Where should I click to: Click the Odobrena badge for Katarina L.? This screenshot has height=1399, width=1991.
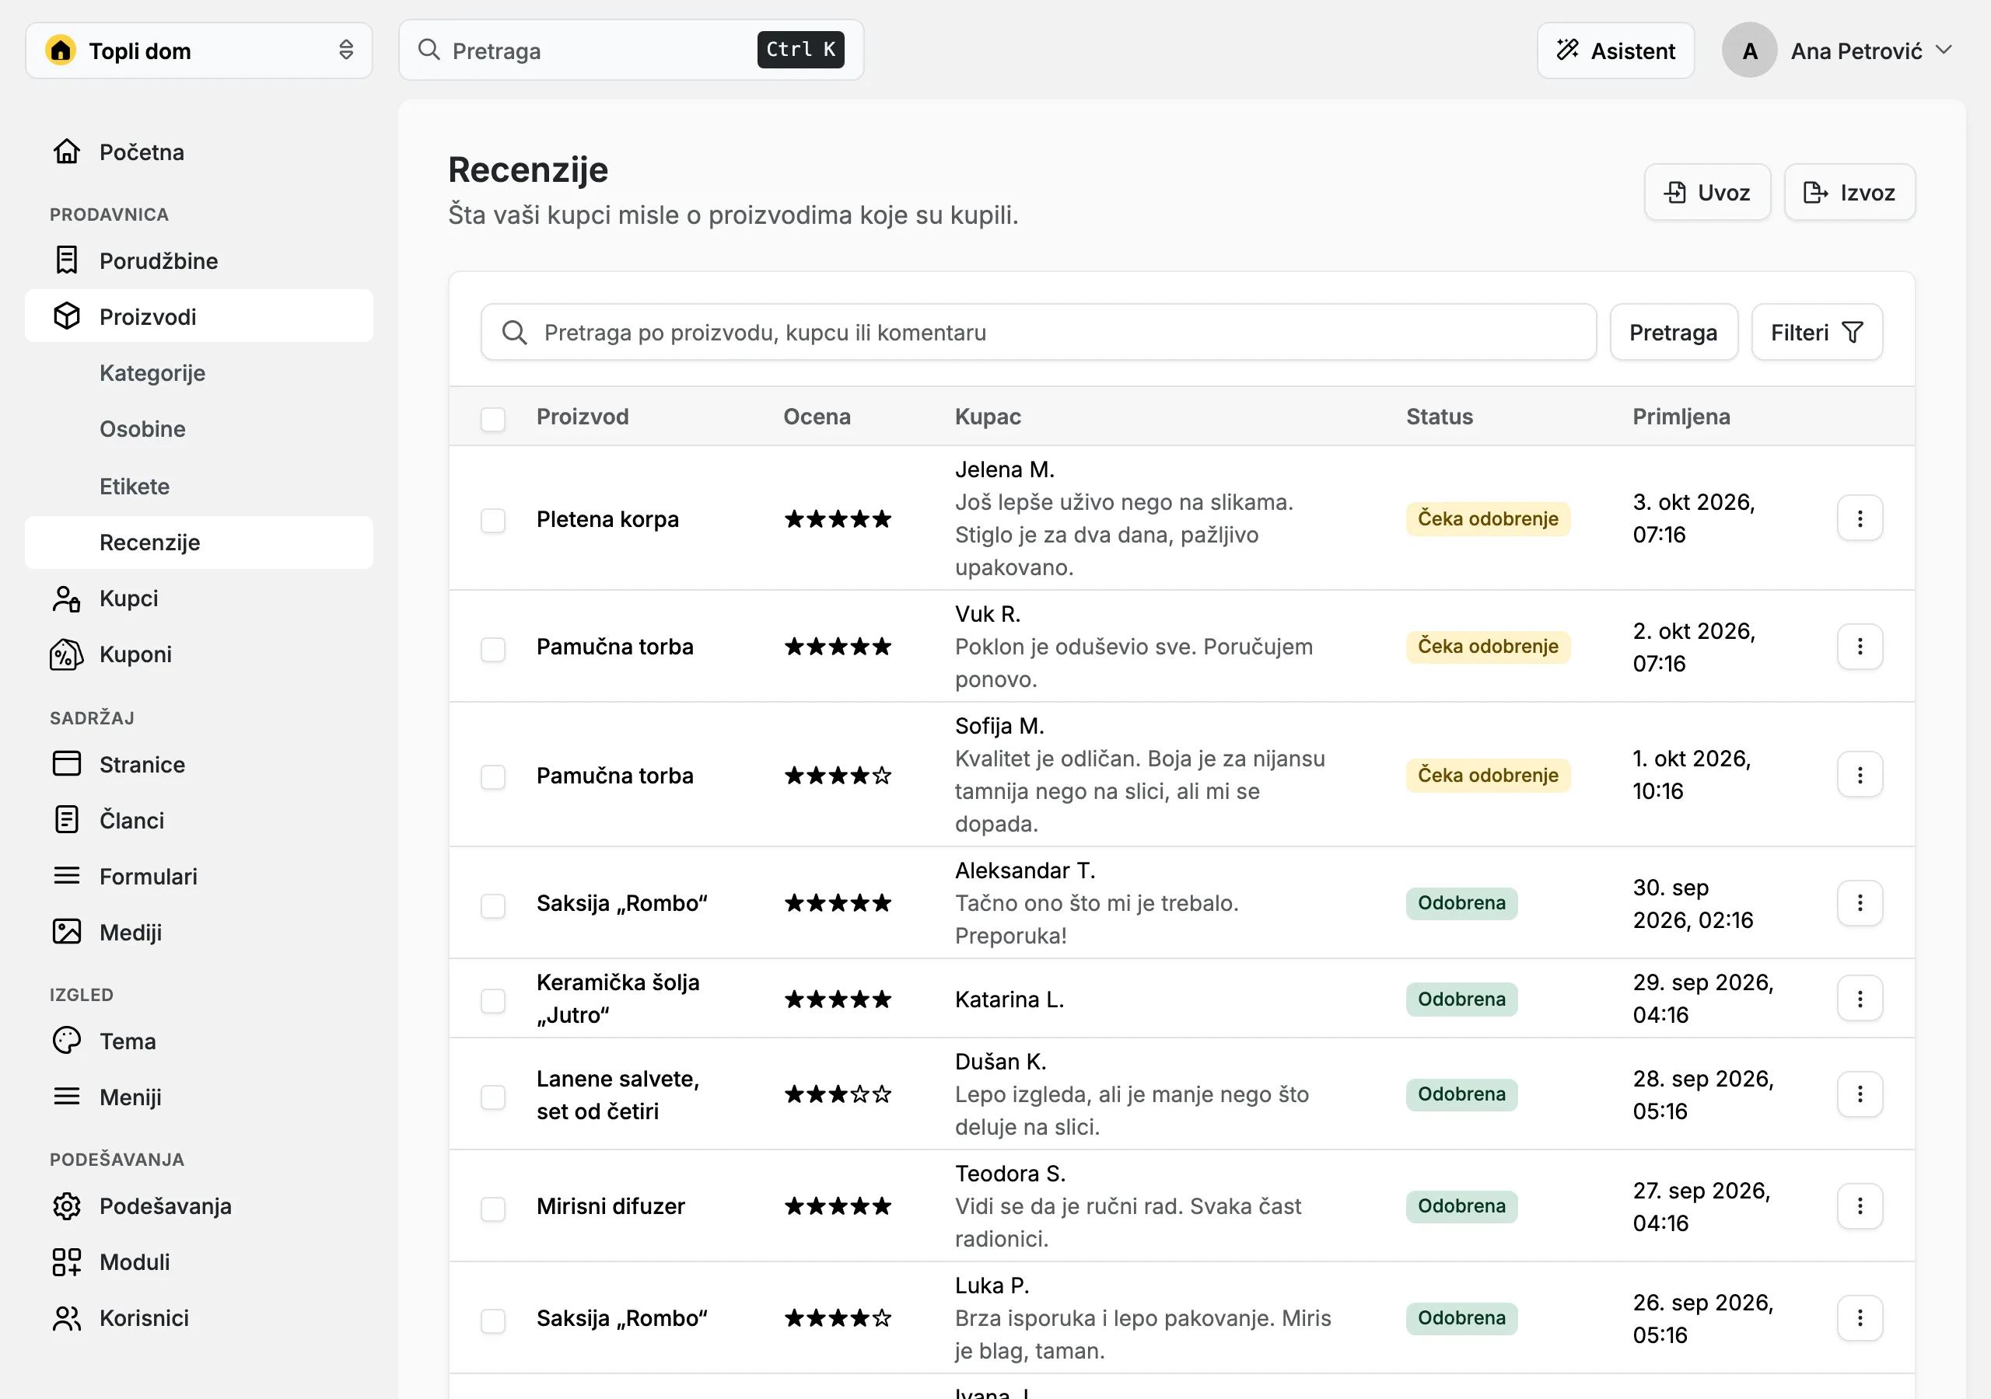pyautogui.click(x=1462, y=1000)
